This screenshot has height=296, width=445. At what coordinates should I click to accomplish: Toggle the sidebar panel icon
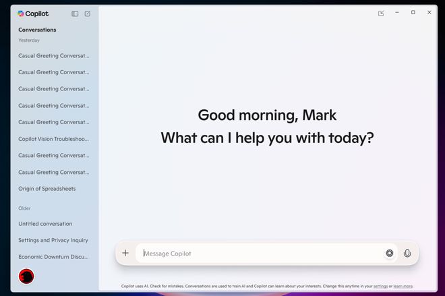[75, 13]
